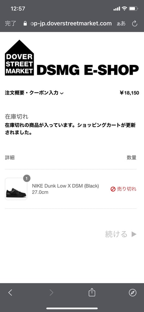Open the share sheet icon

coord(92,292)
